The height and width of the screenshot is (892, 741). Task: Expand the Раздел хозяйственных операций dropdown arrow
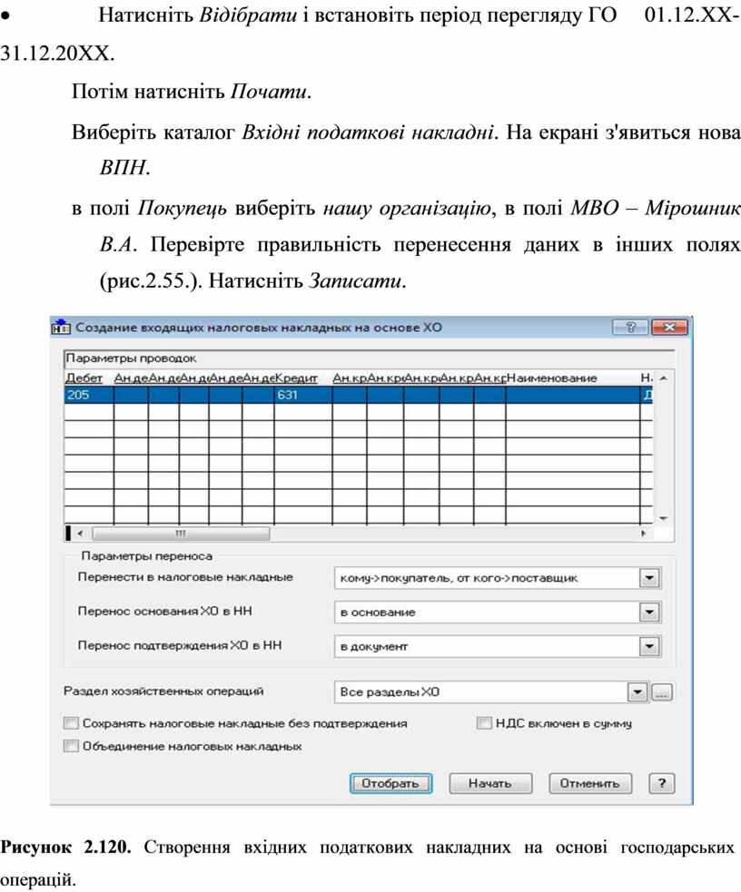pyautogui.click(x=637, y=692)
